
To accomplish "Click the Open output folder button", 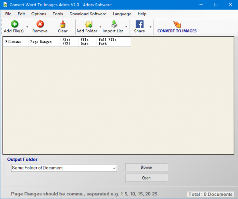I will click(x=146, y=178).
